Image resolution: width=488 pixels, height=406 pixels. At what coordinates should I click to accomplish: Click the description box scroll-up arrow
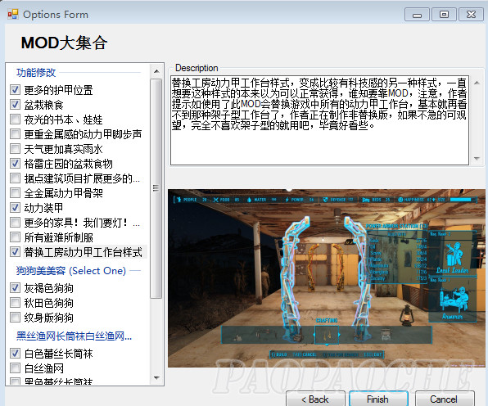[x=477, y=83]
